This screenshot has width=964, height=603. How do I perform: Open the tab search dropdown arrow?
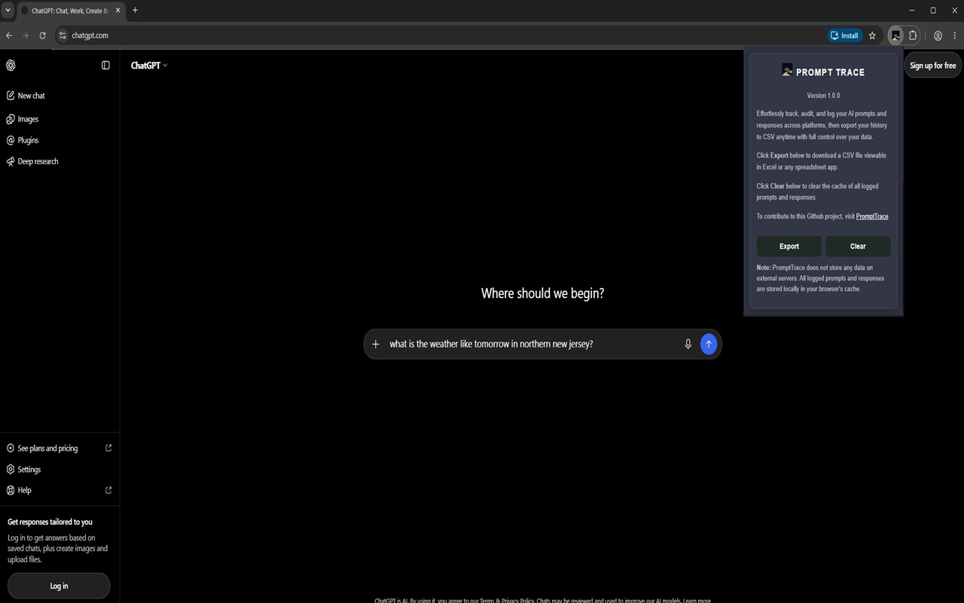click(8, 11)
